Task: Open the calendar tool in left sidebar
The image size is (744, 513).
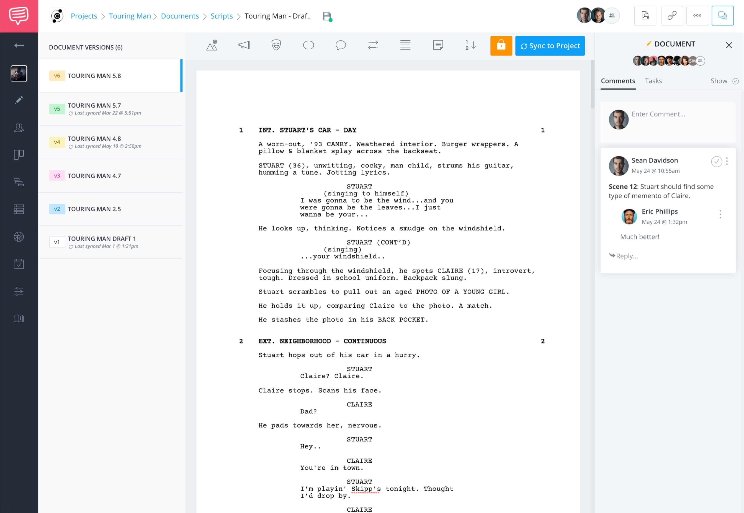Action: pos(19,264)
